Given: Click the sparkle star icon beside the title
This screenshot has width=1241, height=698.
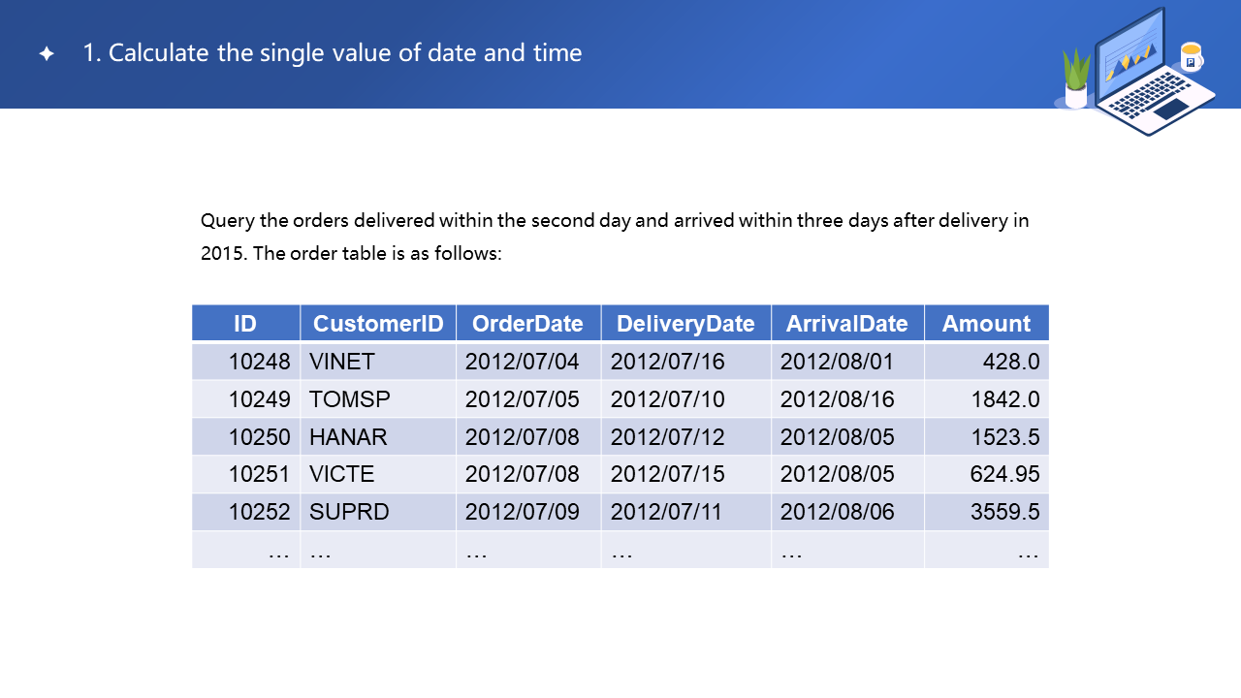Looking at the screenshot, I should (x=46, y=54).
